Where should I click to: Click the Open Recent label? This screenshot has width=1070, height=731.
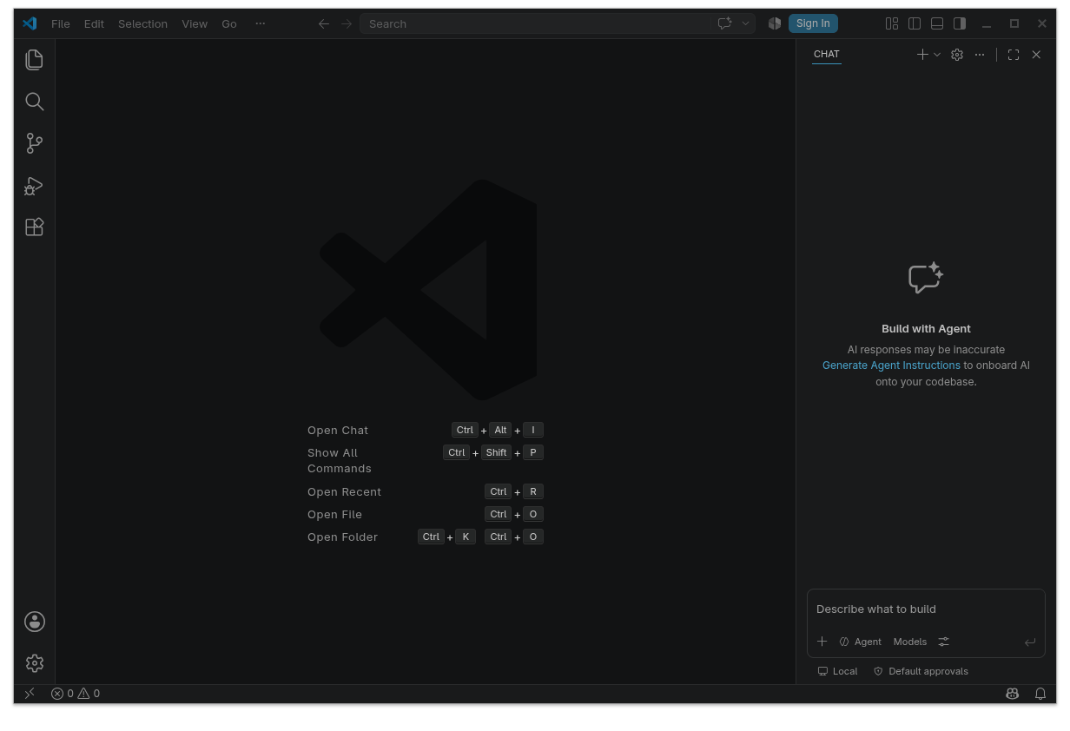[x=344, y=491]
